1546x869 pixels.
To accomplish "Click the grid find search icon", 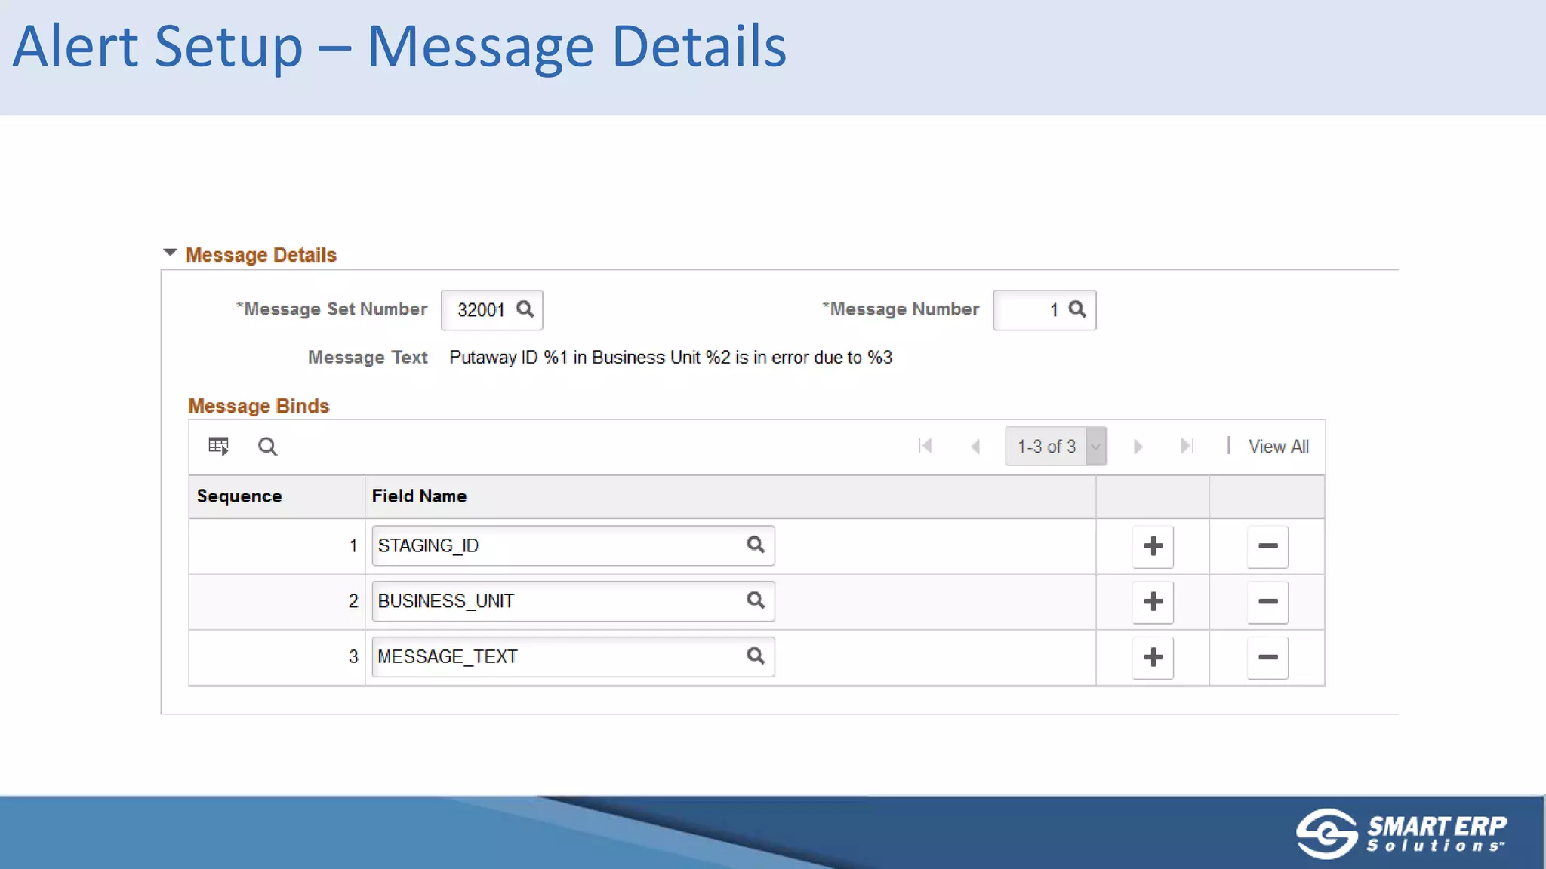I will (267, 447).
